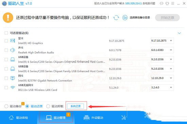
Task: Open the 6.0.1.6383 version dropdown
Action: click(162, 50)
